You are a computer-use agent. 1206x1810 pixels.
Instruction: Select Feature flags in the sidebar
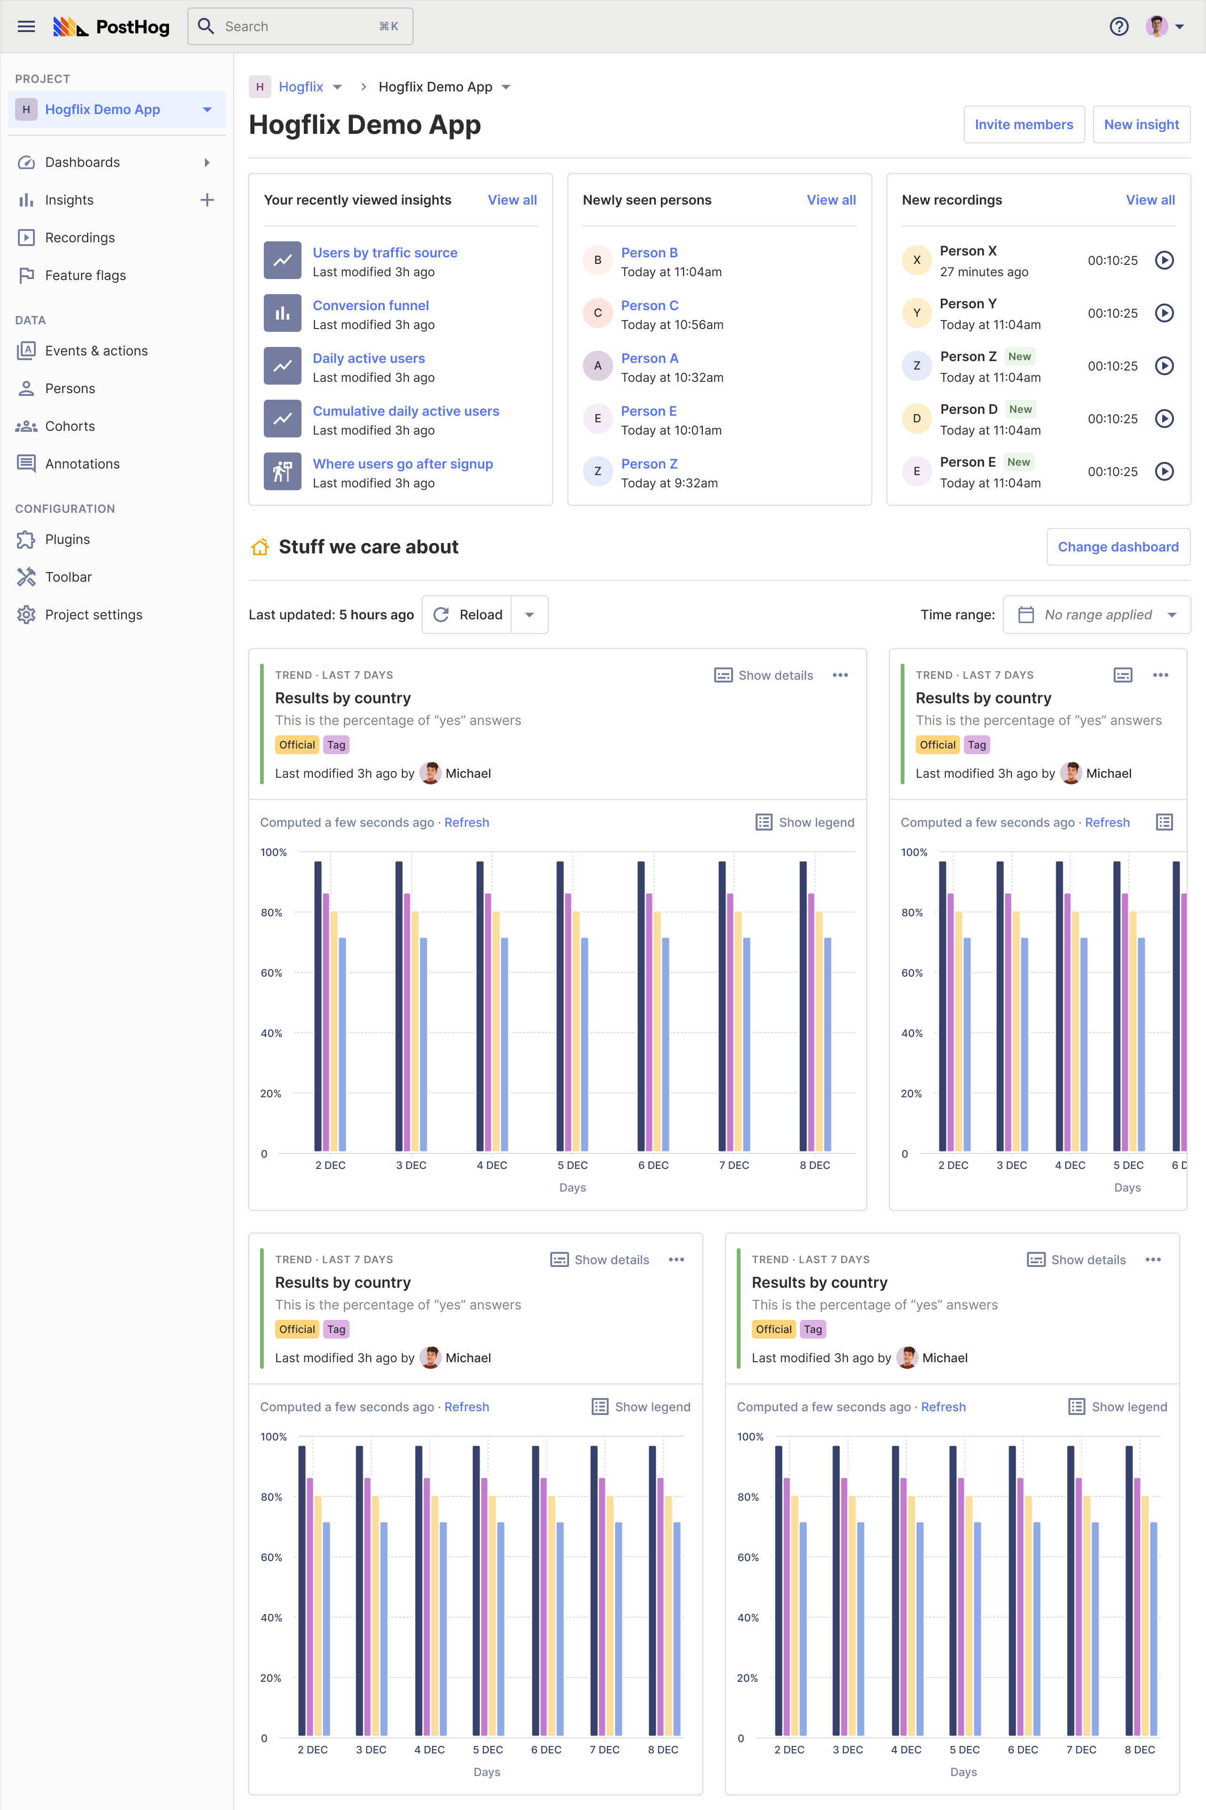coord(85,275)
